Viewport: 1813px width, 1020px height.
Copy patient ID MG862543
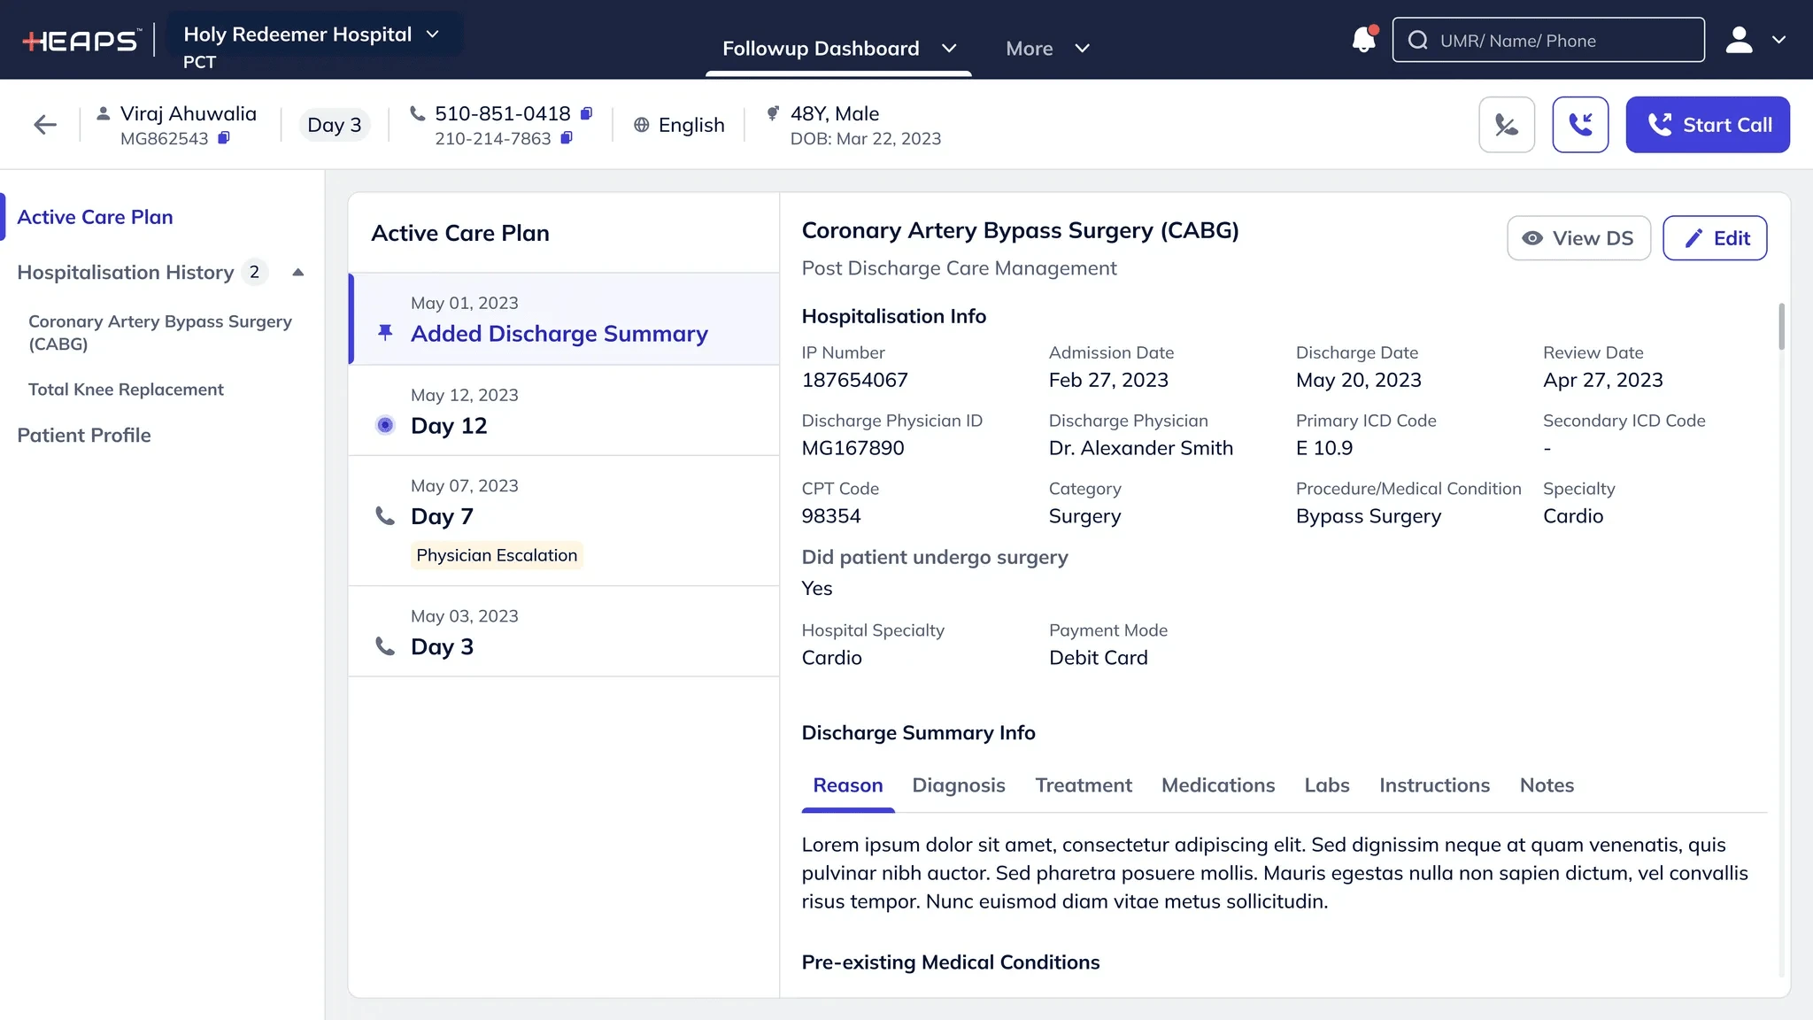click(224, 138)
